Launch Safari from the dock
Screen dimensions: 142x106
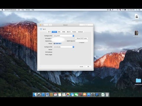tap(43, 95)
